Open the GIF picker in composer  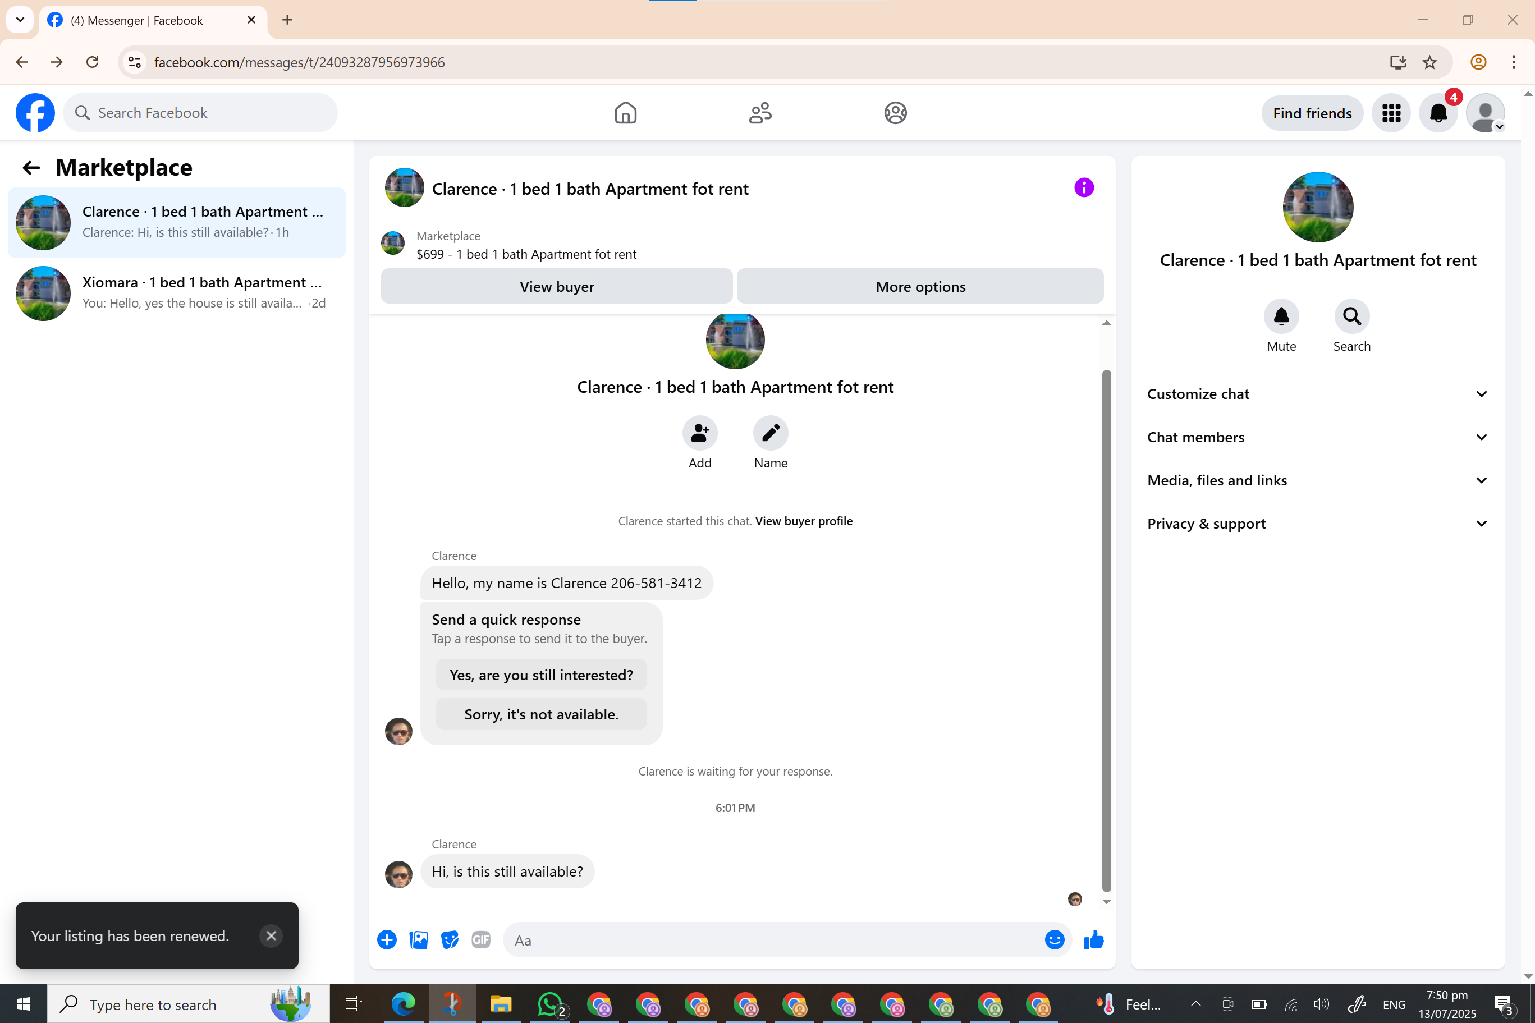coord(481,939)
